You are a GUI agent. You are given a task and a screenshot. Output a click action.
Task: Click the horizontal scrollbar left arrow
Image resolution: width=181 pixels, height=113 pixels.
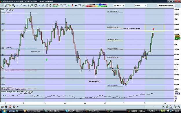(x=17, y=107)
